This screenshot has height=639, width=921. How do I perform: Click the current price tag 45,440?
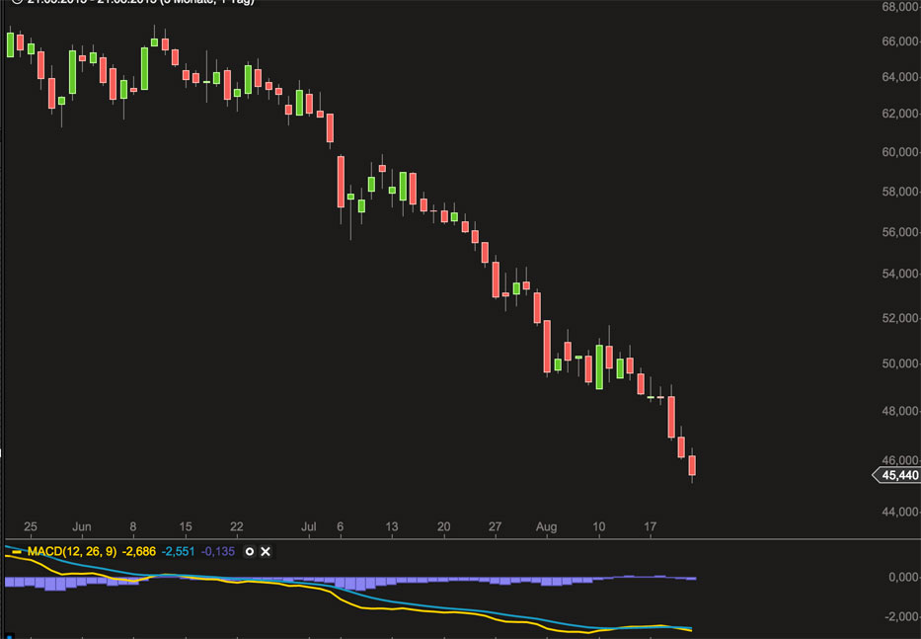click(x=897, y=475)
